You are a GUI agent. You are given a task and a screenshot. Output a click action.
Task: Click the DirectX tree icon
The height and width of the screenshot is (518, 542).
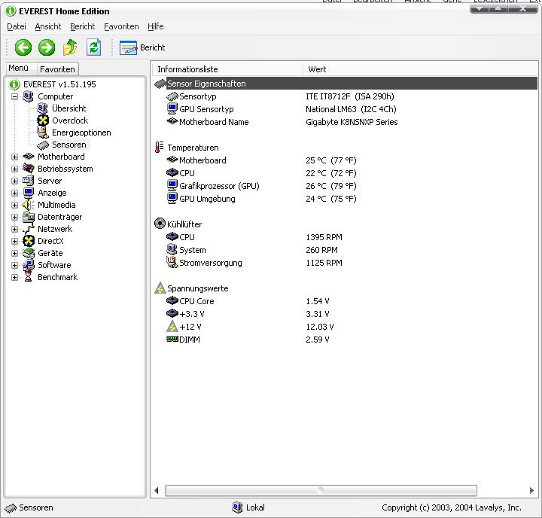[29, 241]
